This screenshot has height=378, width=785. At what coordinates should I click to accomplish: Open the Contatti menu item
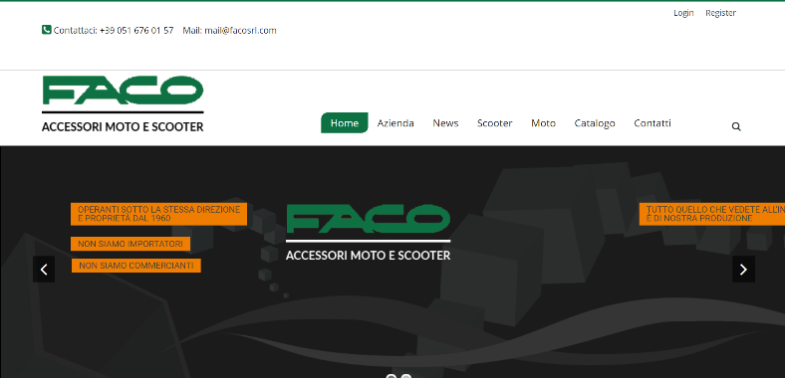(653, 123)
